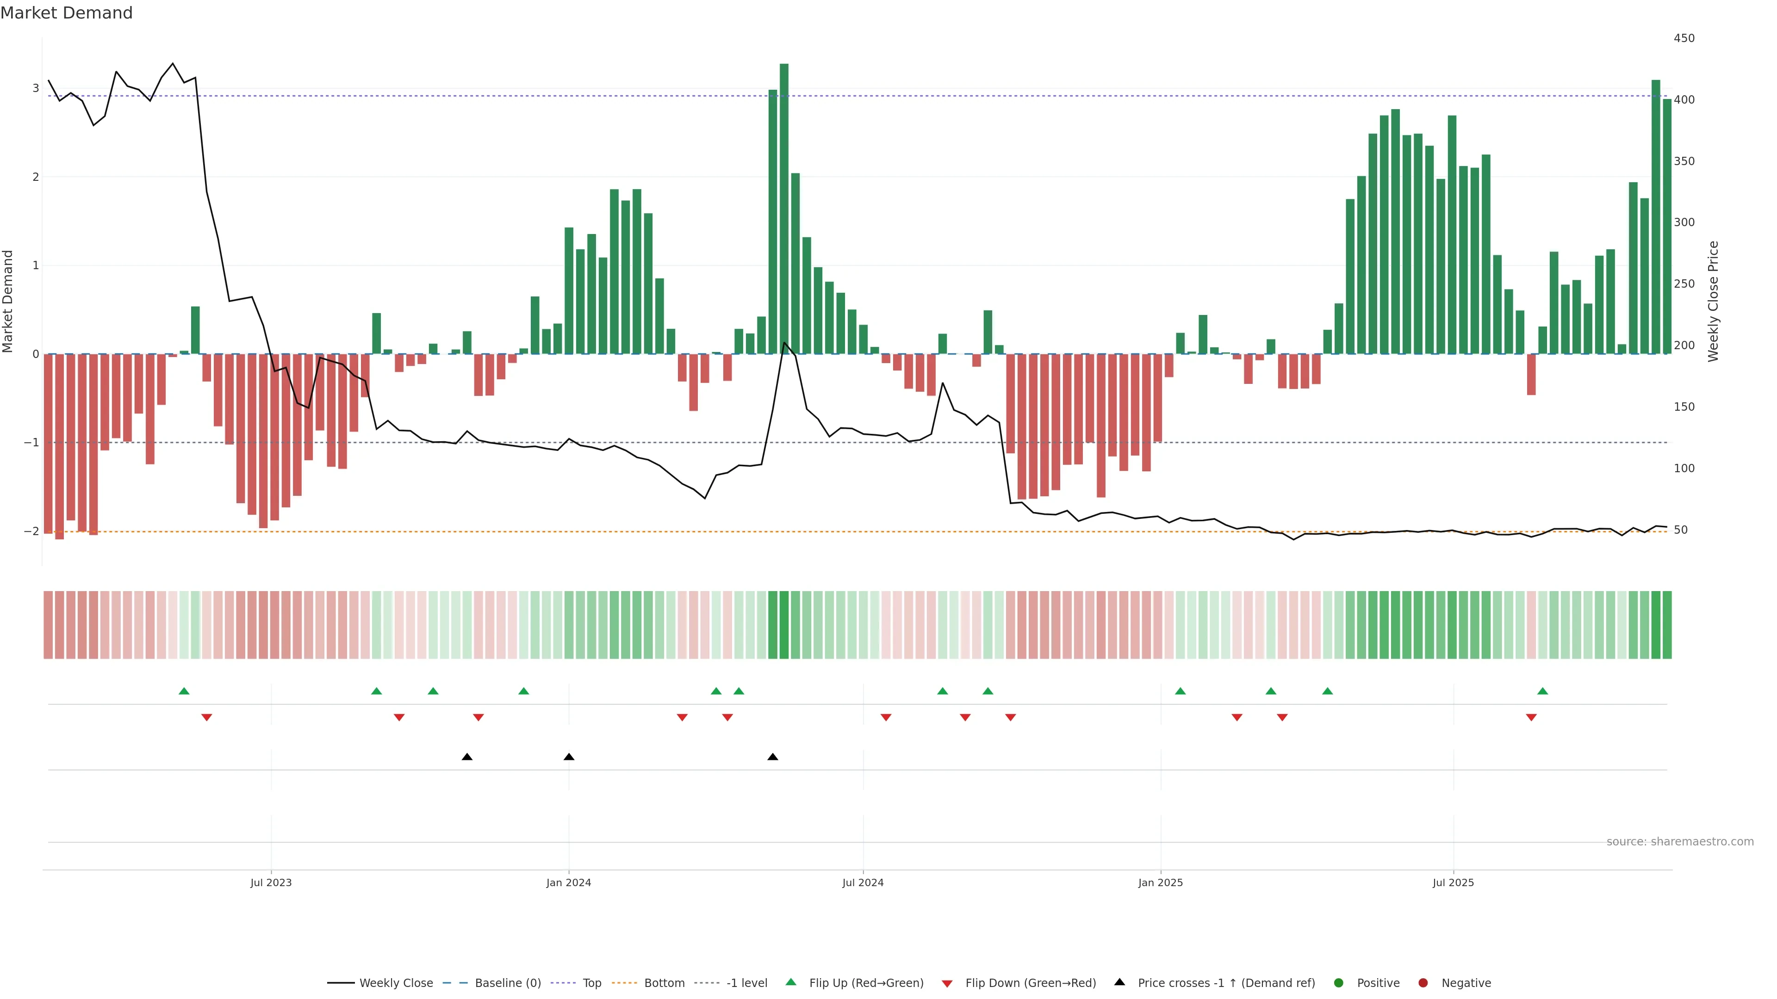
Task: Click the Price crosses -1 black triangle legend icon
Action: [x=1119, y=982]
